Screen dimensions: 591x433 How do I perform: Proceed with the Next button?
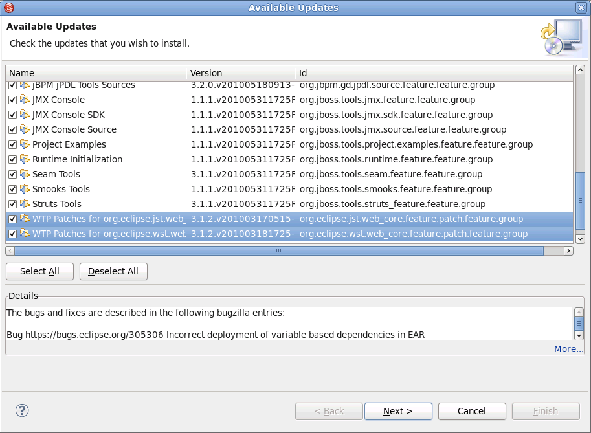point(398,411)
